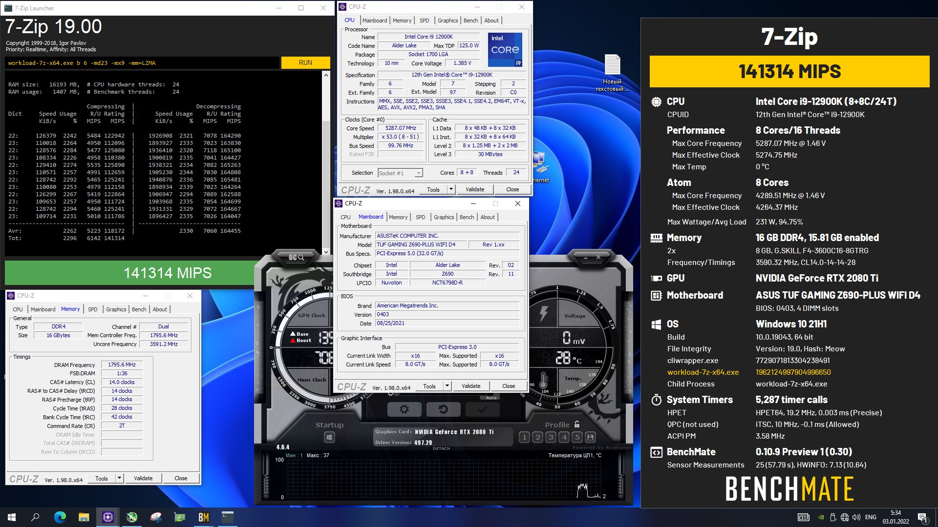Toggle Afterburner Startup Windows icon
938x527 pixels.
330,437
